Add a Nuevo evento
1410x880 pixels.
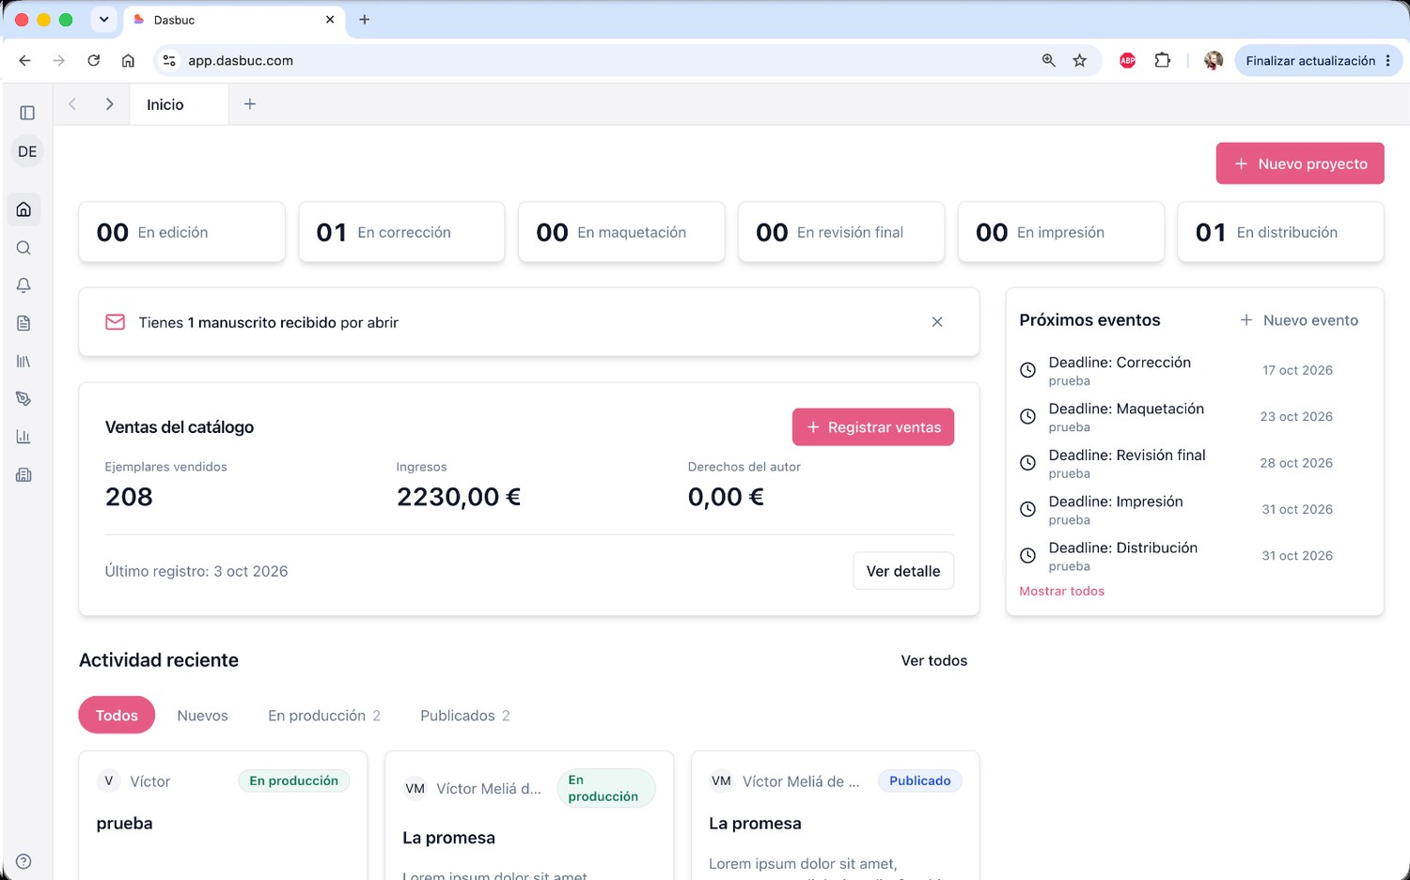(1299, 320)
